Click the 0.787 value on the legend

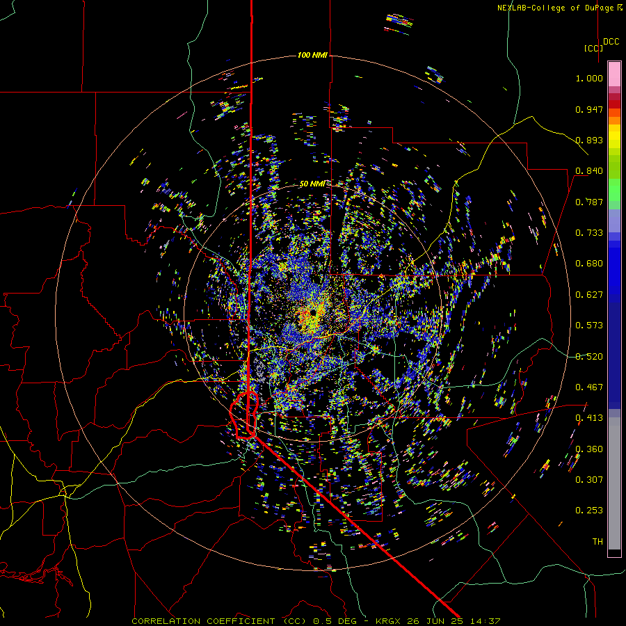pyautogui.click(x=589, y=202)
